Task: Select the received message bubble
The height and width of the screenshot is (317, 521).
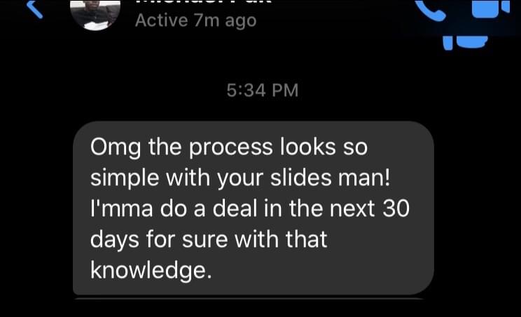Action: 253,208
